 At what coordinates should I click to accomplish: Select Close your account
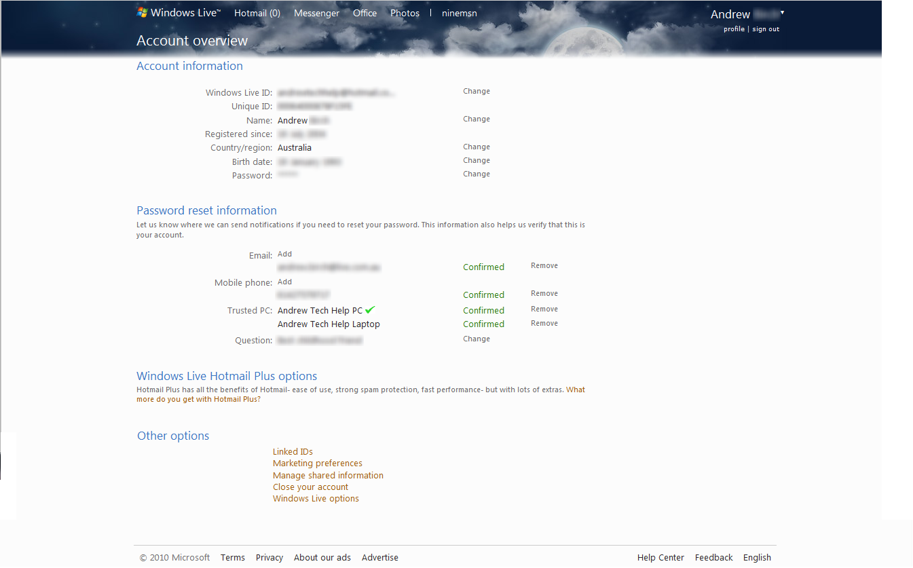coord(310,487)
